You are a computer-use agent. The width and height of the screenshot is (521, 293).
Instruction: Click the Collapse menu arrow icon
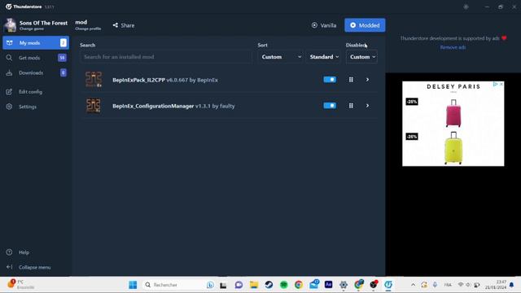coord(9,267)
